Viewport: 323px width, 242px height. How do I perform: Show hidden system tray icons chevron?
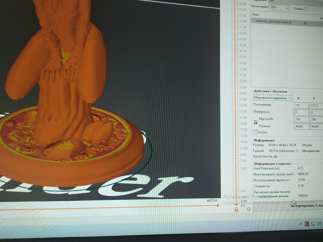point(301,224)
